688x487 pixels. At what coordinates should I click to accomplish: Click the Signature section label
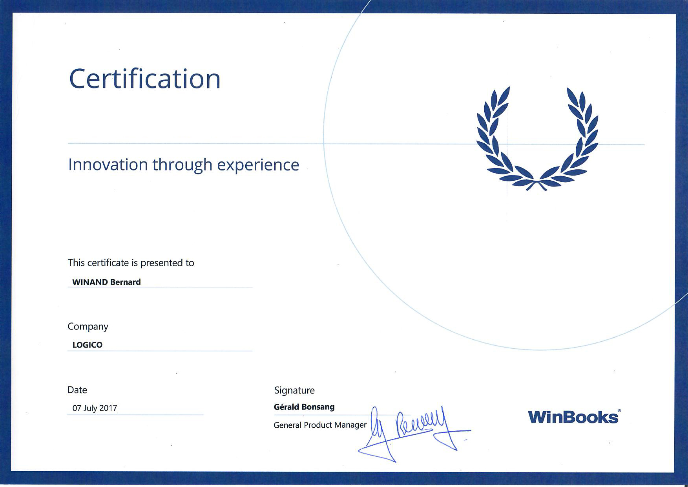pyautogui.click(x=294, y=390)
